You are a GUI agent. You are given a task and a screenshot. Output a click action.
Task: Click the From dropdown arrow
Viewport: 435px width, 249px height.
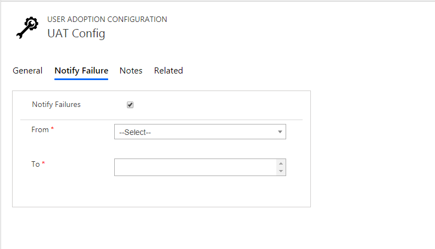tap(280, 132)
